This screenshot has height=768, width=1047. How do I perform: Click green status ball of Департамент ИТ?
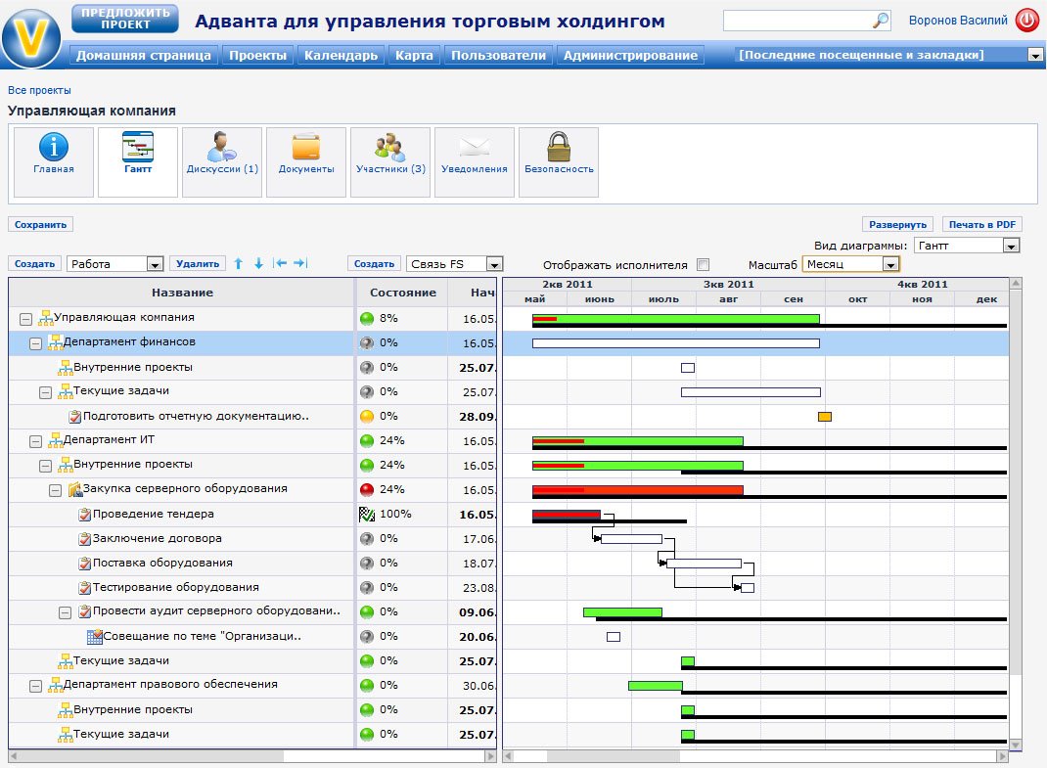coord(367,441)
